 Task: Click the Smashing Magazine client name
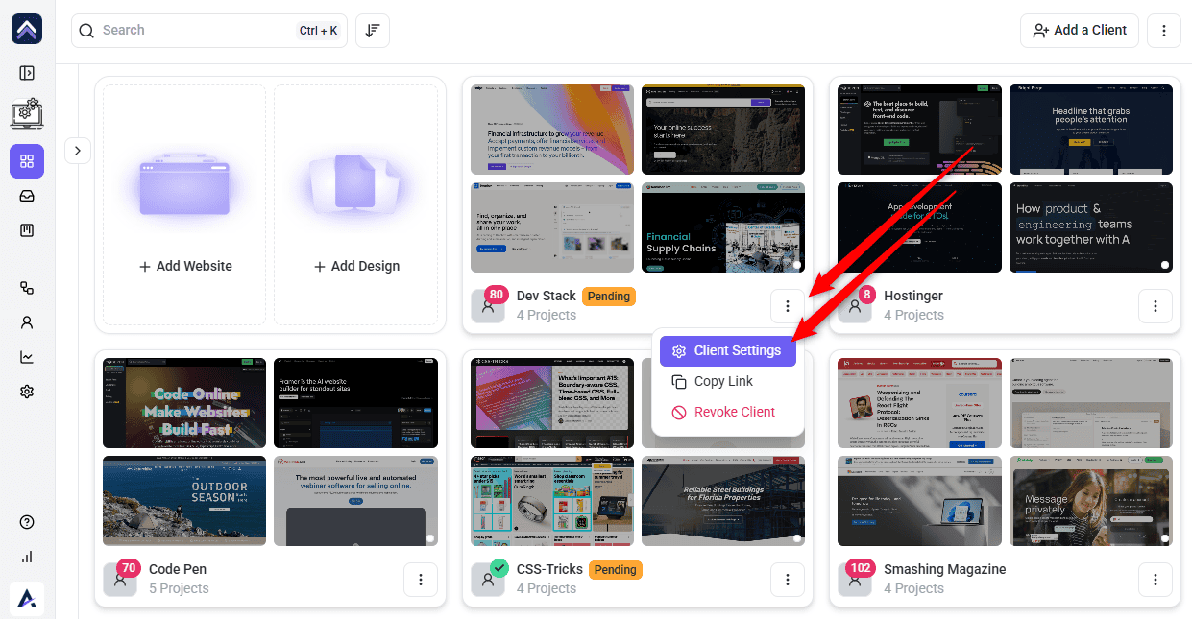tap(945, 569)
